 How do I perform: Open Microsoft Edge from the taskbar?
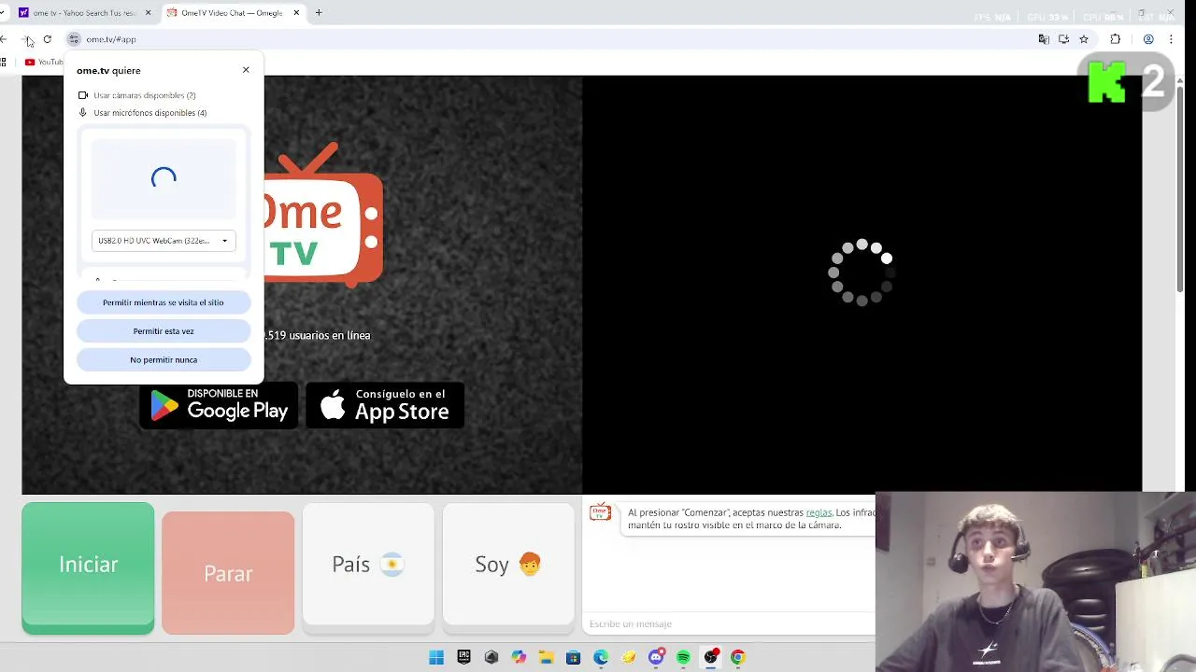pyautogui.click(x=601, y=657)
